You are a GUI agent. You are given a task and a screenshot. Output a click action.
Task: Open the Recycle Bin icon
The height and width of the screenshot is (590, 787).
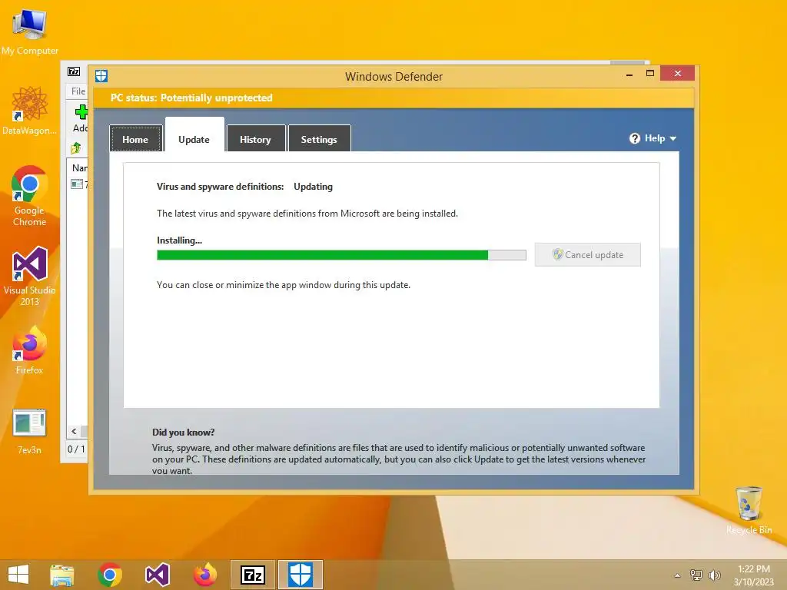pos(749,510)
